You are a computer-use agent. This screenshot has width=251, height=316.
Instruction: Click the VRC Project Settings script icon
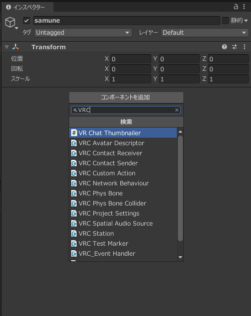pyautogui.click(x=74, y=214)
